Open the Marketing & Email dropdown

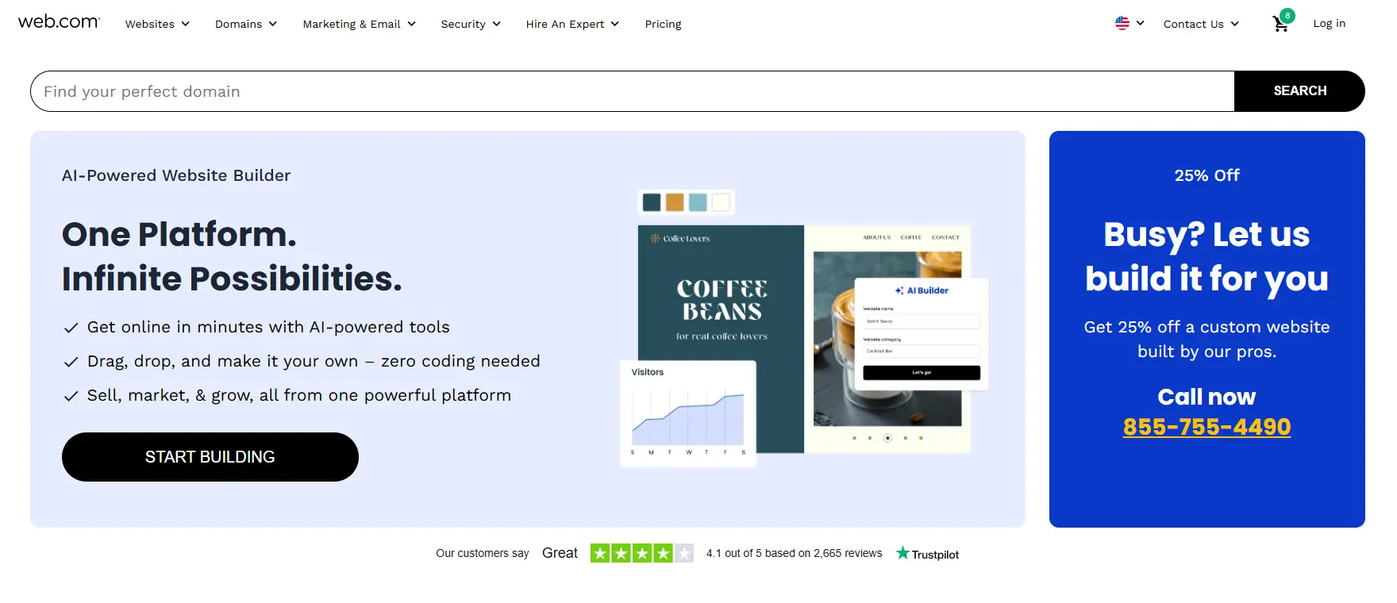(x=360, y=24)
